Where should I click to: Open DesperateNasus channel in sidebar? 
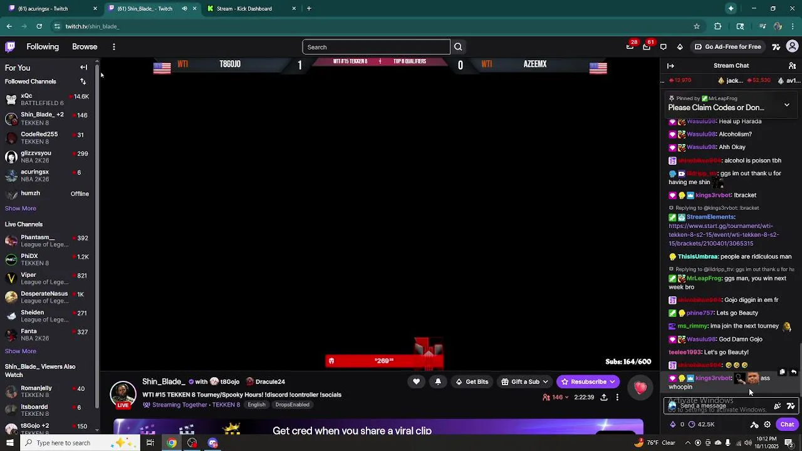(x=48, y=297)
